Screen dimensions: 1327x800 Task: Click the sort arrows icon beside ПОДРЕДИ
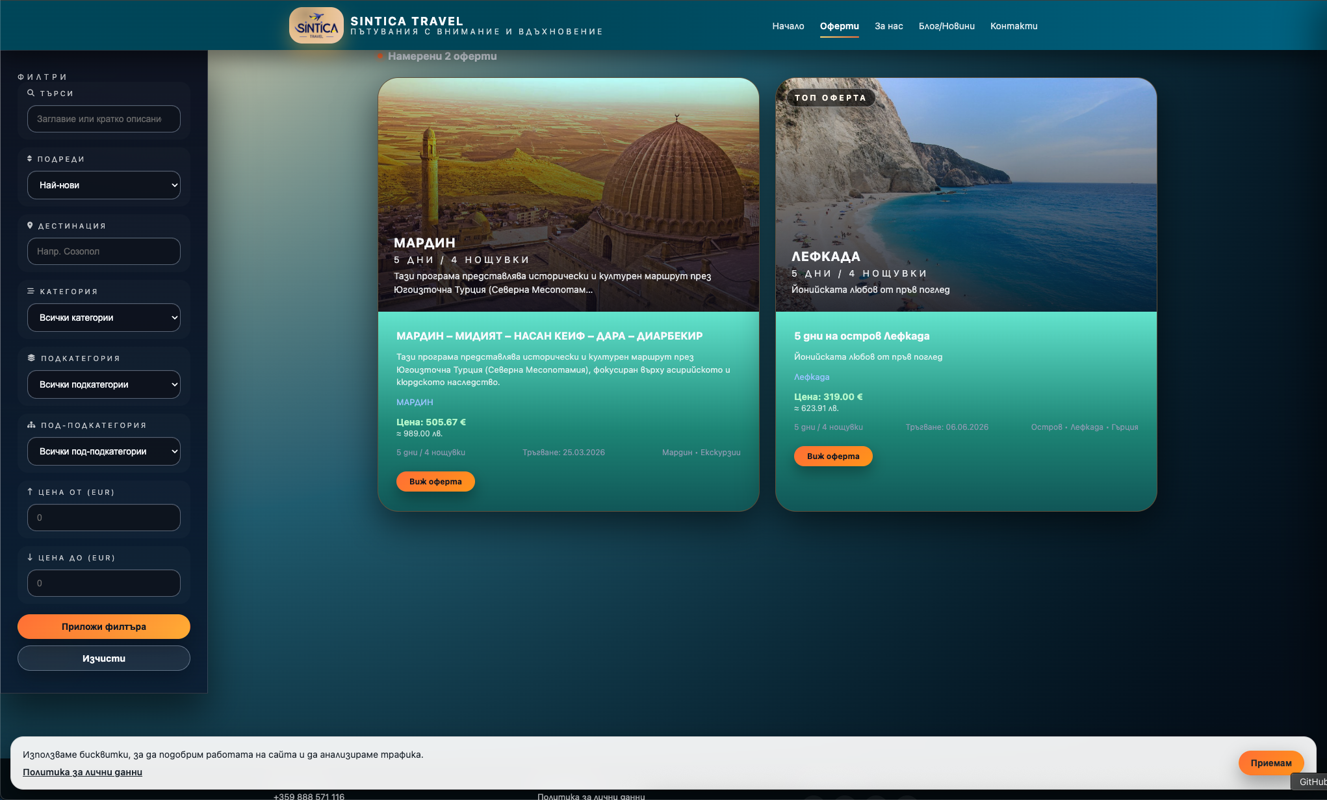pos(30,158)
